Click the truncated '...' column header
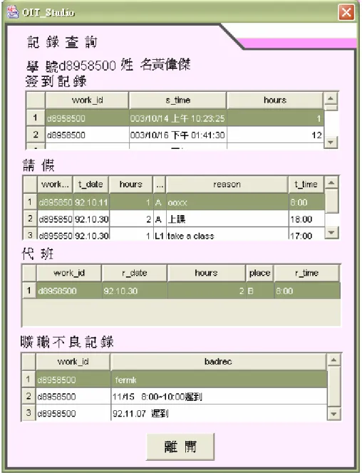The image size is (362, 475). click(x=160, y=184)
